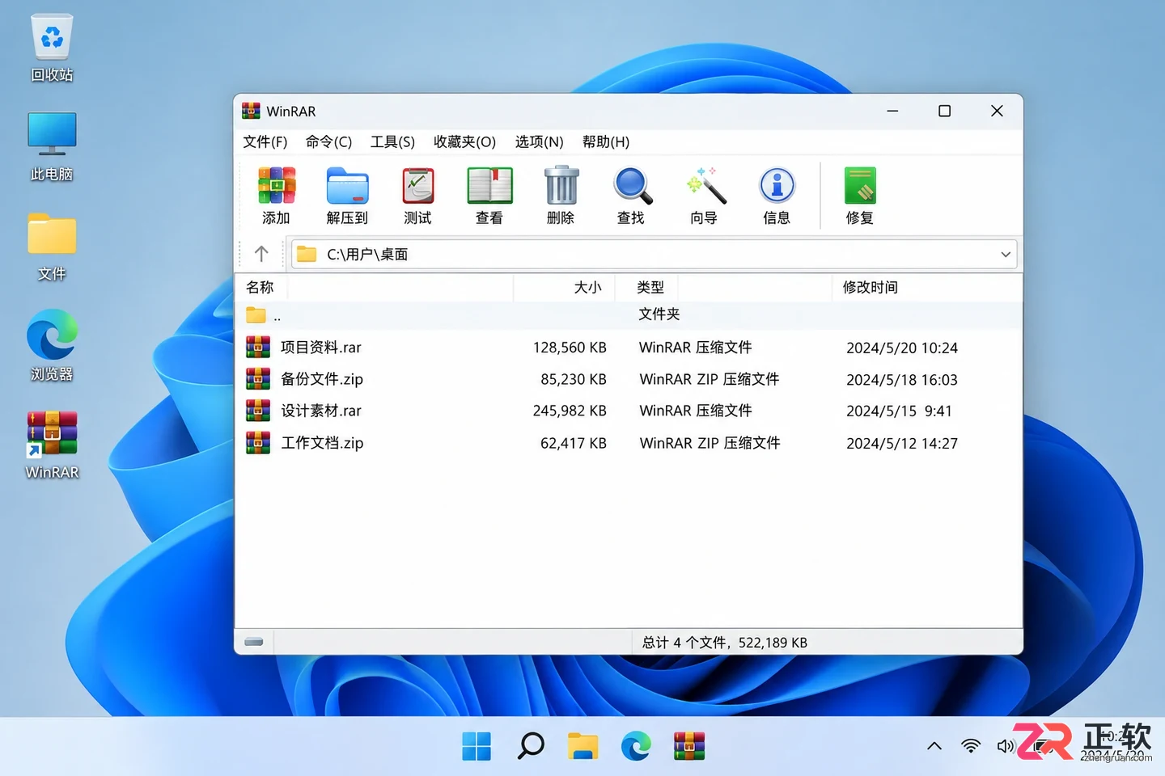1165x776 pixels.
Task: Click the drive icon in status bar
Action: 254,642
